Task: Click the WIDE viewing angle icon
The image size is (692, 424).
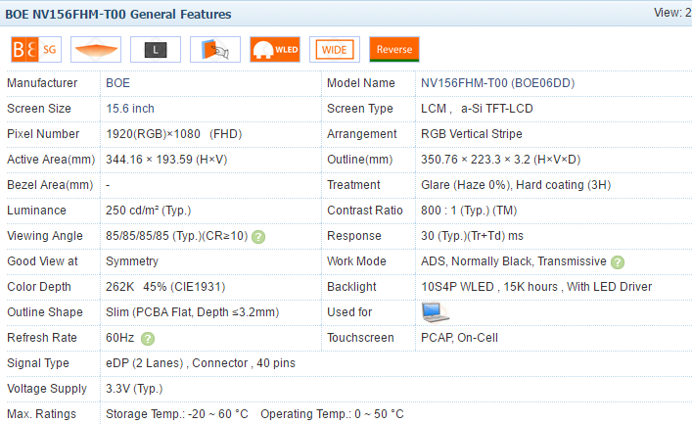Action: (x=335, y=50)
